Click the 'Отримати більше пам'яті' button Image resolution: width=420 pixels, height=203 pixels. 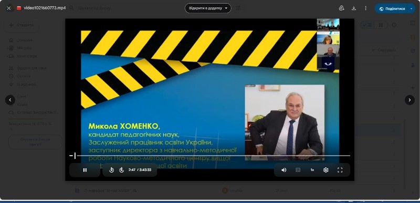click(35, 142)
